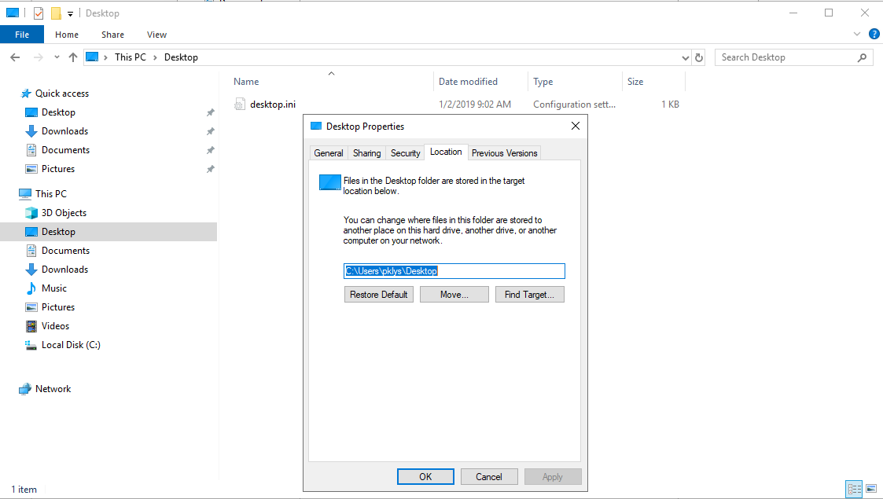Image resolution: width=883 pixels, height=499 pixels.
Task: Go up one folder level
Action: (x=72, y=57)
